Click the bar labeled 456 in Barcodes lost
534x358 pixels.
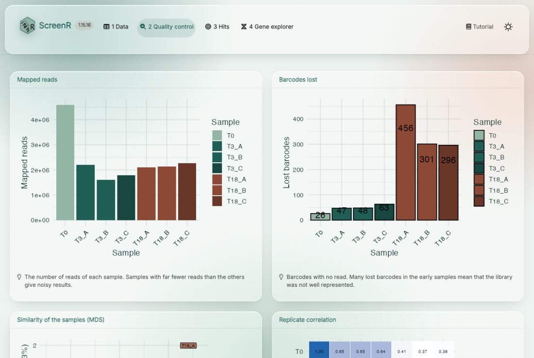pyautogui.click(x=406, y=162)
